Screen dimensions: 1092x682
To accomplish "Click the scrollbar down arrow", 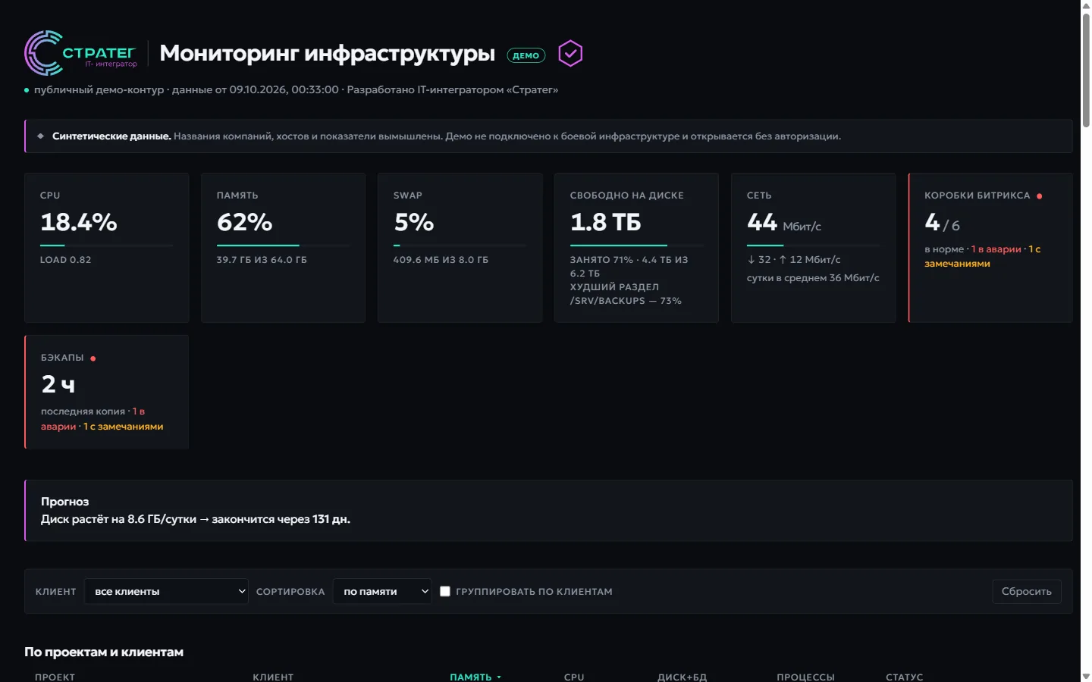I will (x=1086, y=676).
